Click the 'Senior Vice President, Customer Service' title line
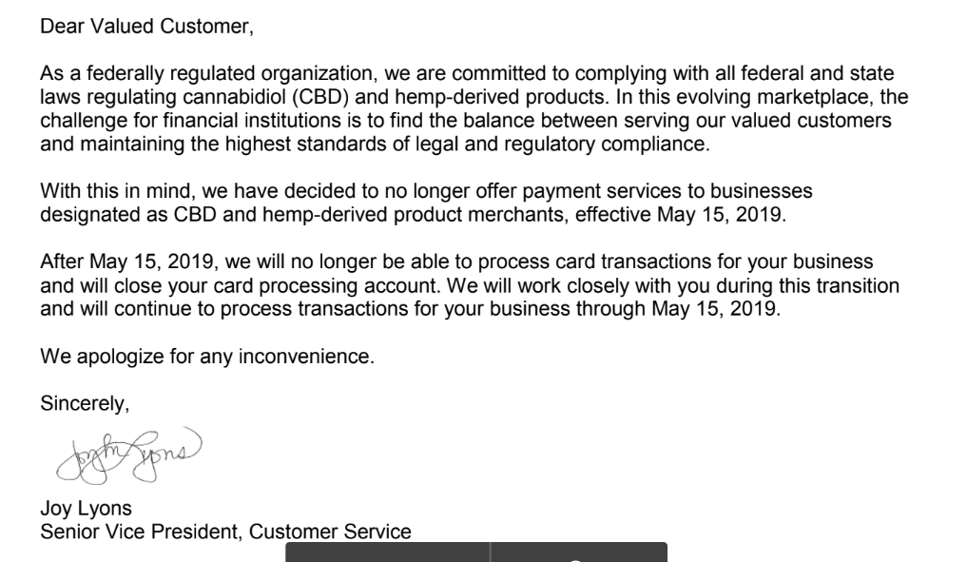Viewport: 967px width, 562px height. [x=225, y=532]
